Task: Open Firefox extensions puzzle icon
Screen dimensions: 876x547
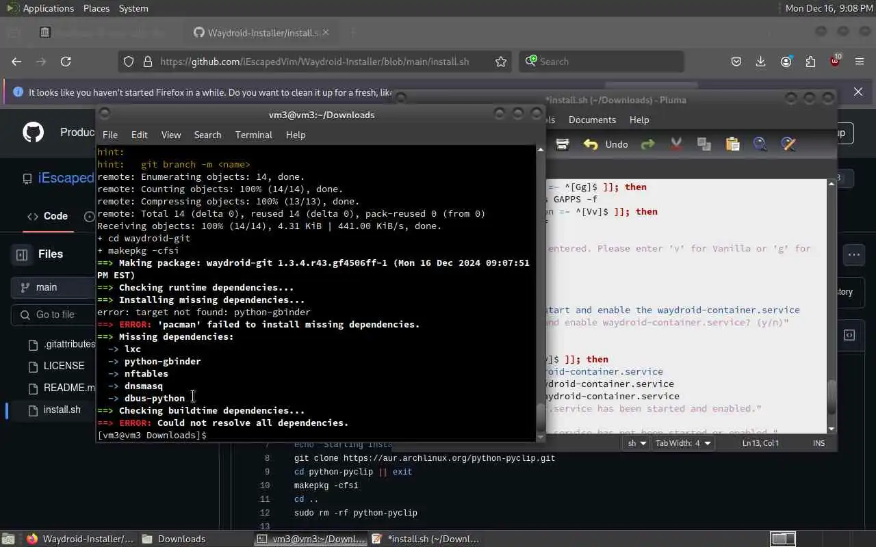Action: [x=810, y=62]
